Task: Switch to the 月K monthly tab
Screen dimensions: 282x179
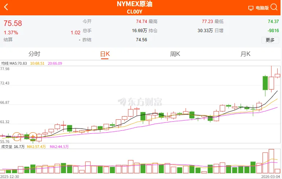Action: (x=245, y=54)
